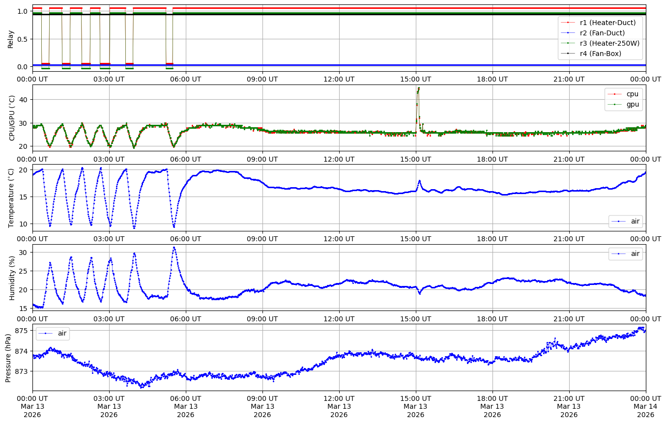Select the Pressure (hPa) axis label
Image resolution: width=666 pixels, height=423 pixels.
coord(8,357)
